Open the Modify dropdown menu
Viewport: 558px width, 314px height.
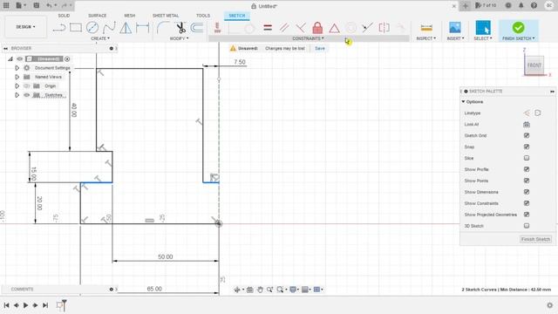(179, 38)
